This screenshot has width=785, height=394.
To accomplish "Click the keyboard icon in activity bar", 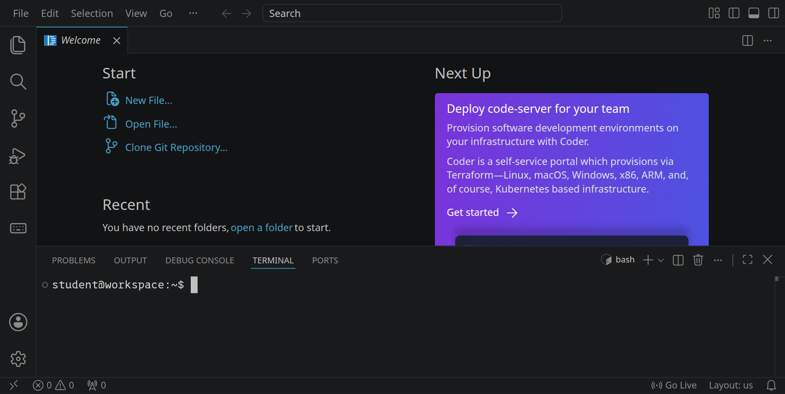I will click(x=18, y=228).
